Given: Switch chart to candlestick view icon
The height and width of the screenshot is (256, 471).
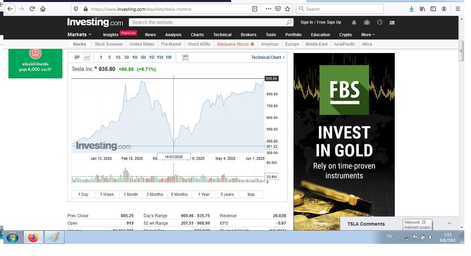Looking at the screenshot, I should 77,57.
